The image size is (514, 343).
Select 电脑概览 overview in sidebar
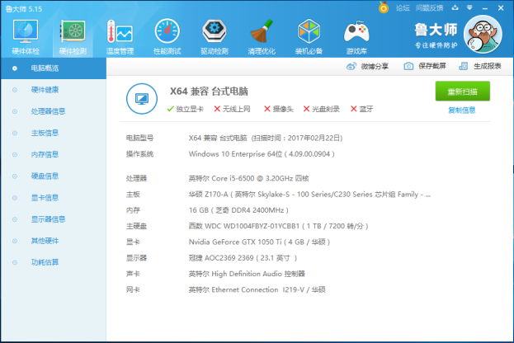(54, 68)
